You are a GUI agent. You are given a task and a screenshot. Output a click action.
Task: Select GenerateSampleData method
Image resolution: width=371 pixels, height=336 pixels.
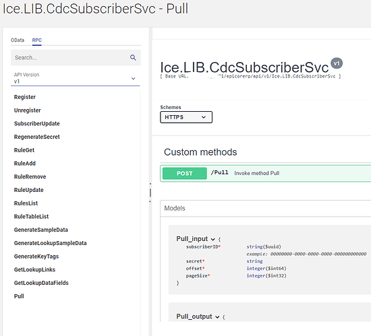pyautogui.click(x=41, y=230)
